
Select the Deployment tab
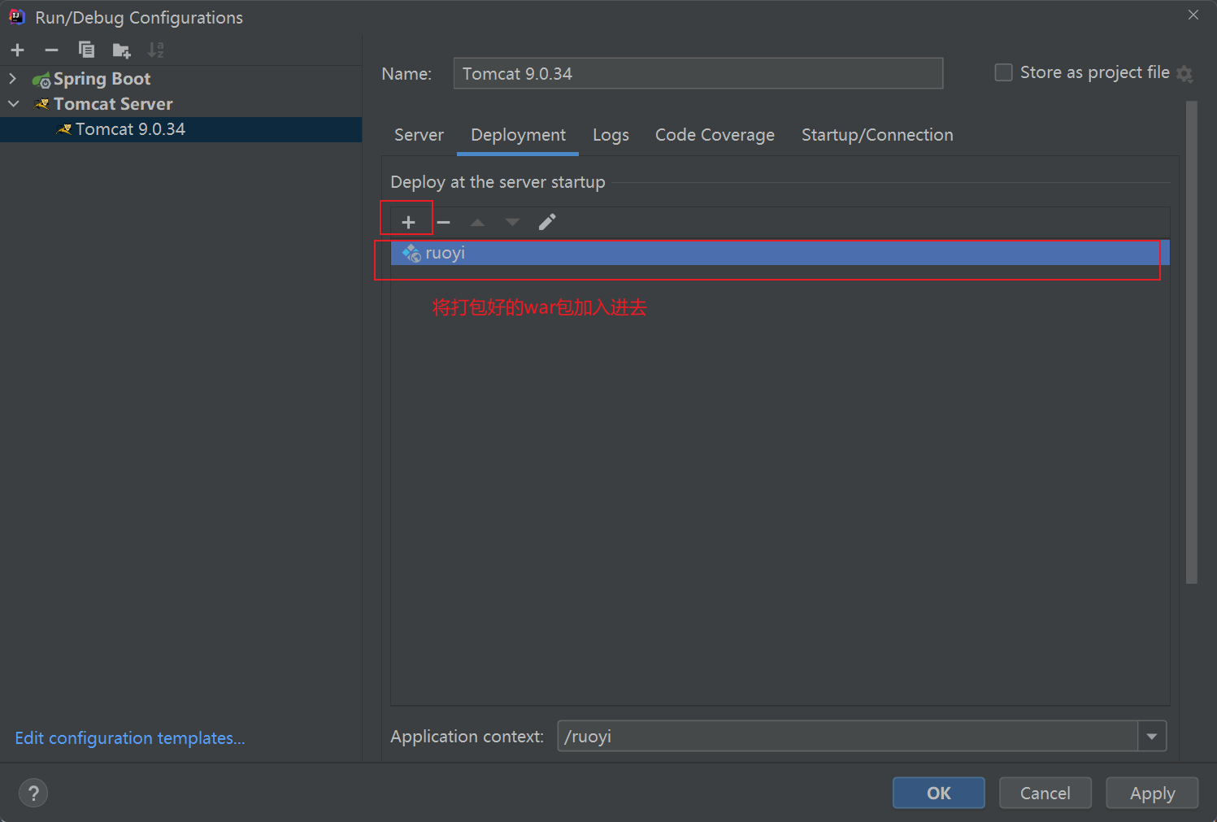518,135
